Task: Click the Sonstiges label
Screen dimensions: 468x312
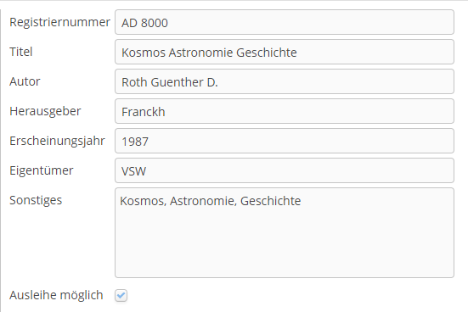Action: [x=36, y=200]
